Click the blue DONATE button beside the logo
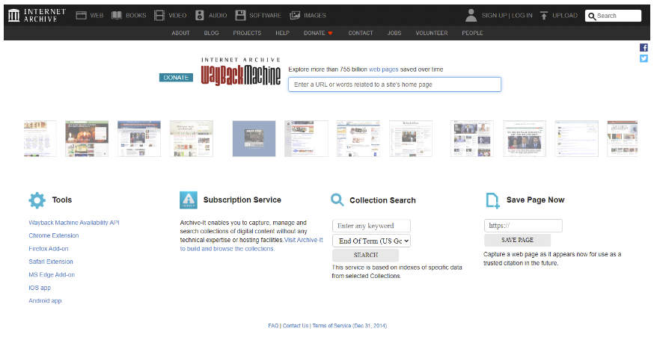Screen dimensions: 654x349 pos(176,78)
